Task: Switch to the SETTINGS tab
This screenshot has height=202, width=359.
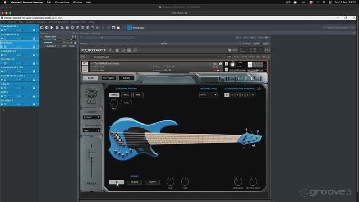Action: pyautogui.click(x=108, y=78)
